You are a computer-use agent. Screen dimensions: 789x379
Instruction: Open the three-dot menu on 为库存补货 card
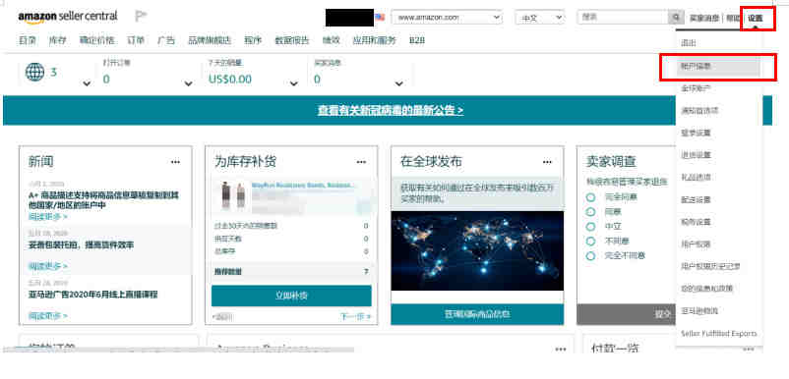pos(361,162)
